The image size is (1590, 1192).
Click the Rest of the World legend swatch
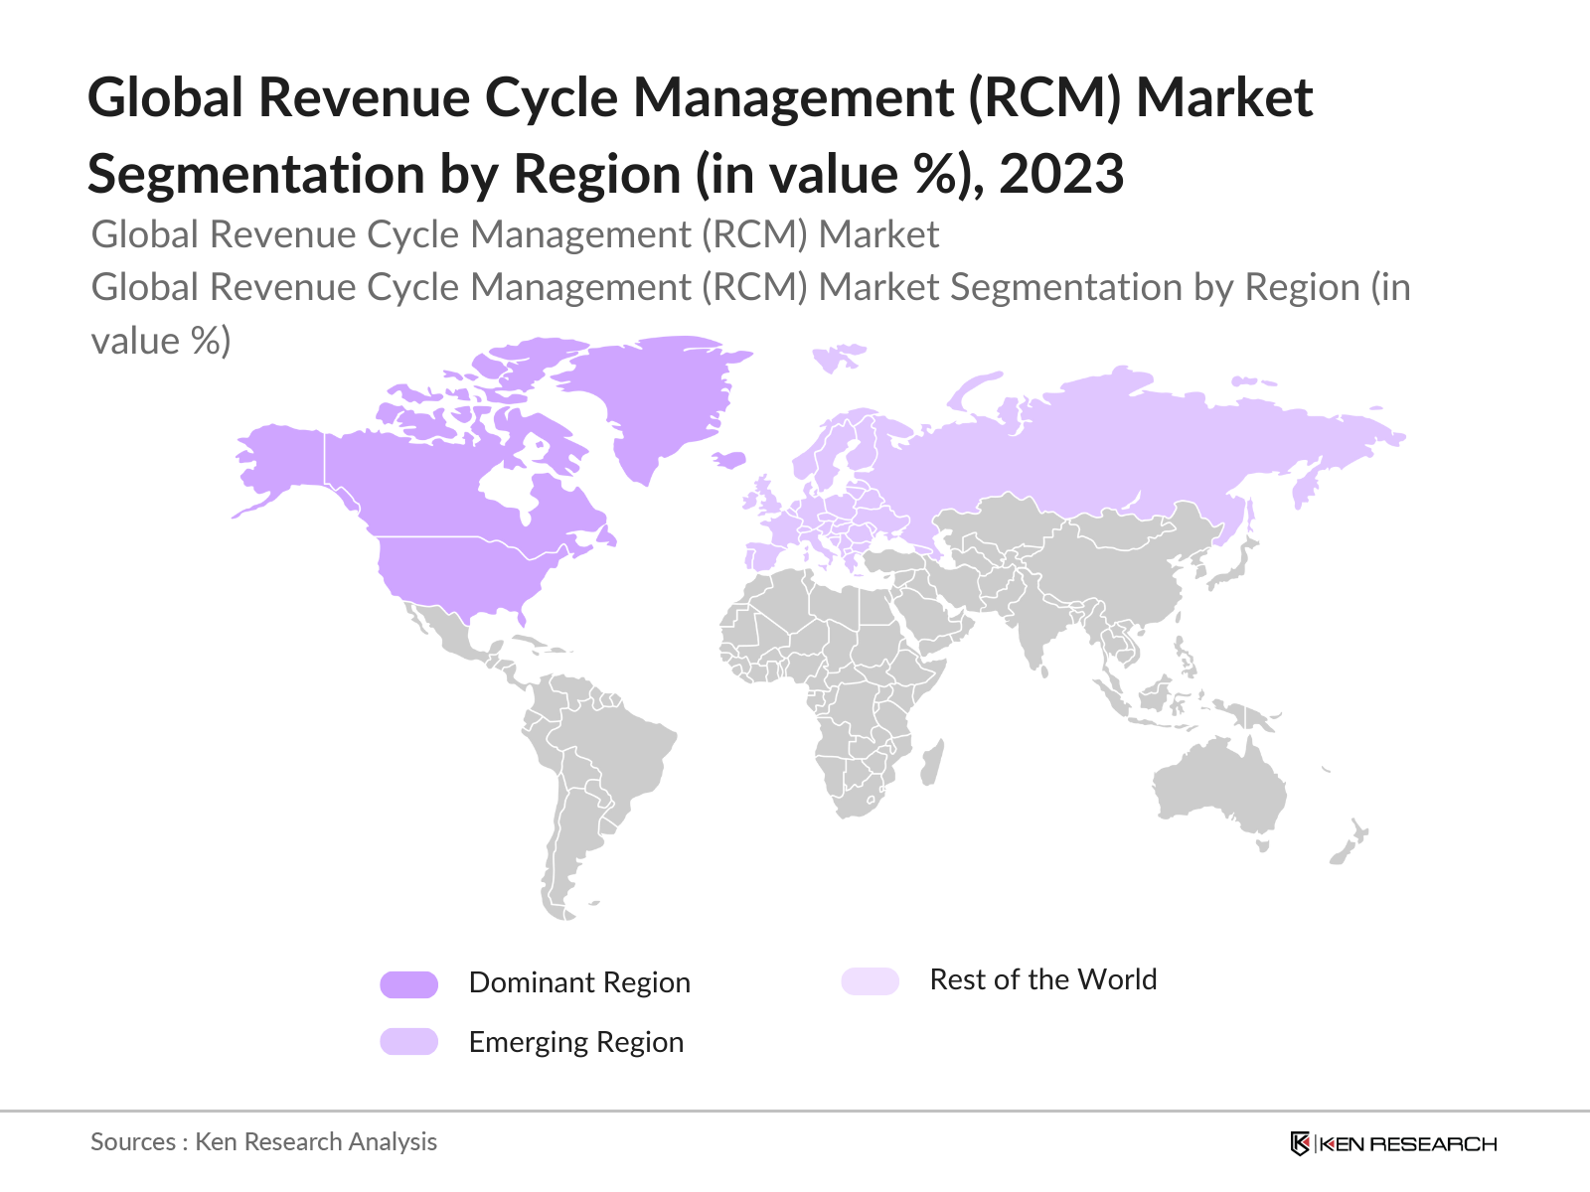click(870, 981)
